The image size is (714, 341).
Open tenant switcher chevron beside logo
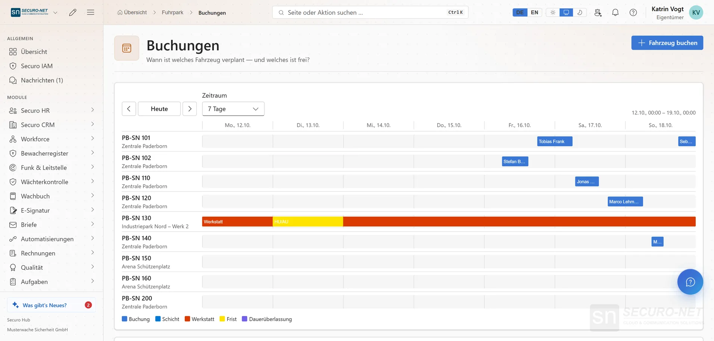[55, 12]
